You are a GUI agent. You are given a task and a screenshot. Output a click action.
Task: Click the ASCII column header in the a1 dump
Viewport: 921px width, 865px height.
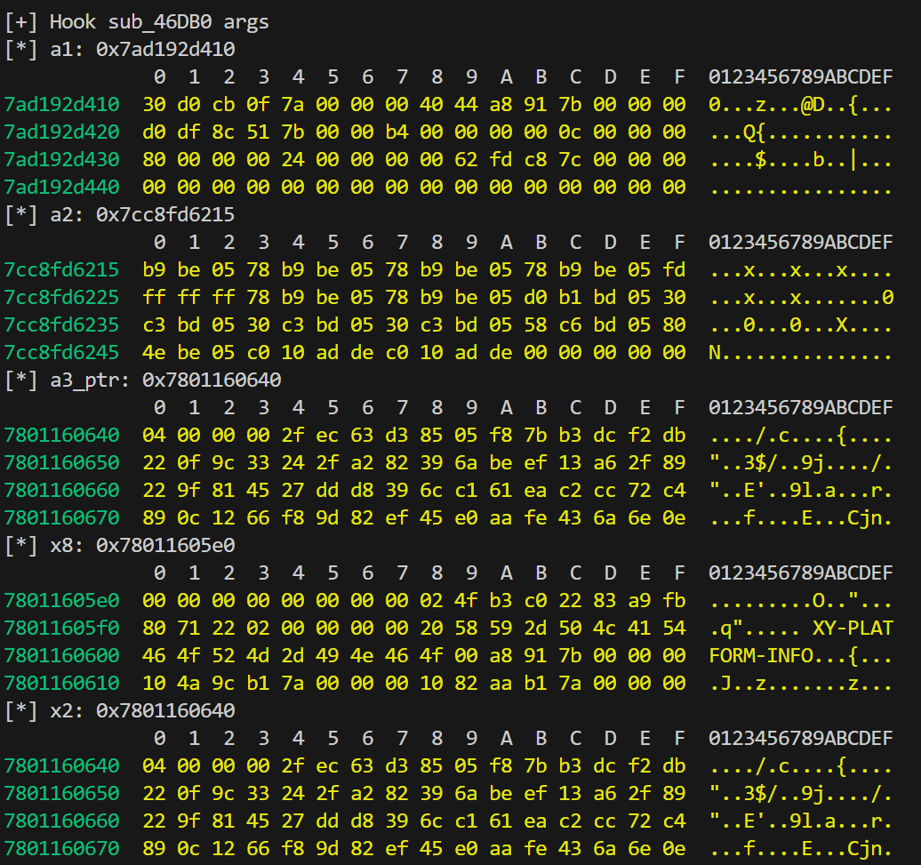800,76
